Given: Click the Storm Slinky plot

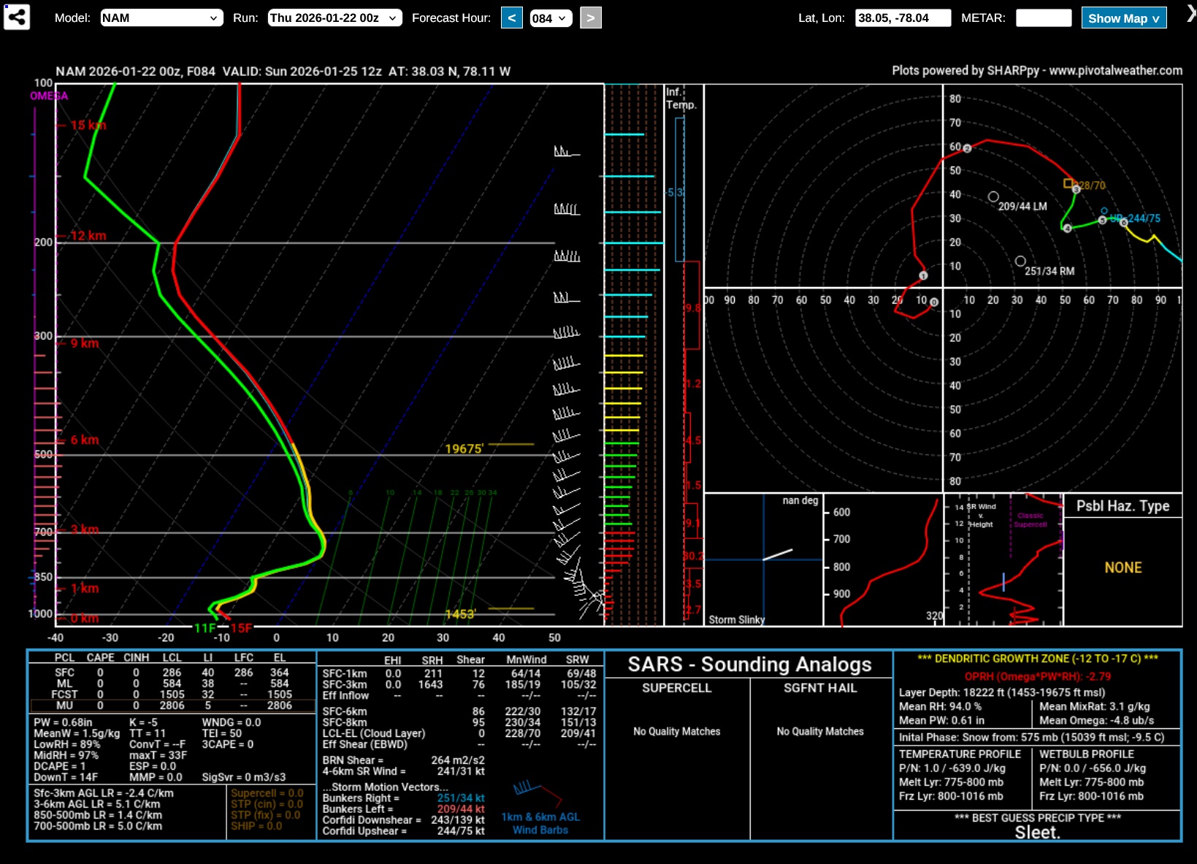Looking at the screenshot, I should point(763,559).
